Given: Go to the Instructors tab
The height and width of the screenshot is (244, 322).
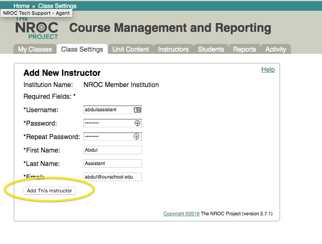Looking at the screenshot, I should [173, 49].
